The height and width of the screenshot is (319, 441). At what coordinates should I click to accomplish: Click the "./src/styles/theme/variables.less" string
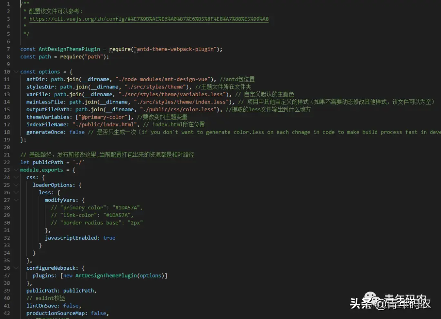[172, 94]
